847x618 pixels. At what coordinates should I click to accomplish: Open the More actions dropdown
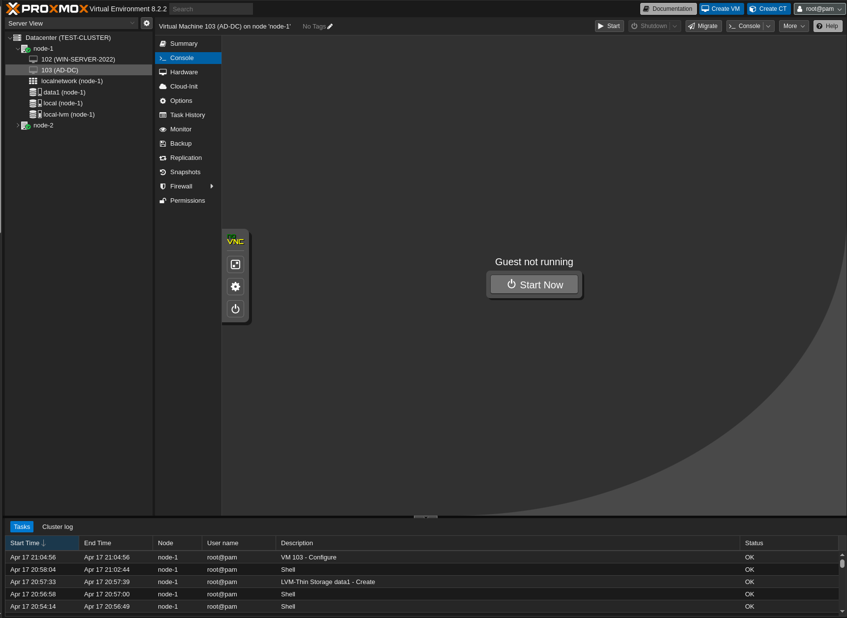pyautogui.click(x=793, y=26)
